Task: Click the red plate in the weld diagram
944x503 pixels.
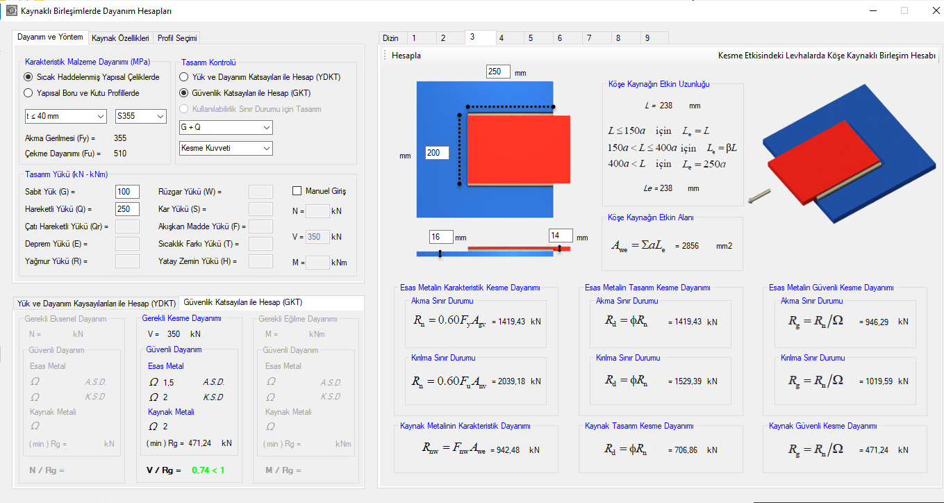Action: pos(519,149)
